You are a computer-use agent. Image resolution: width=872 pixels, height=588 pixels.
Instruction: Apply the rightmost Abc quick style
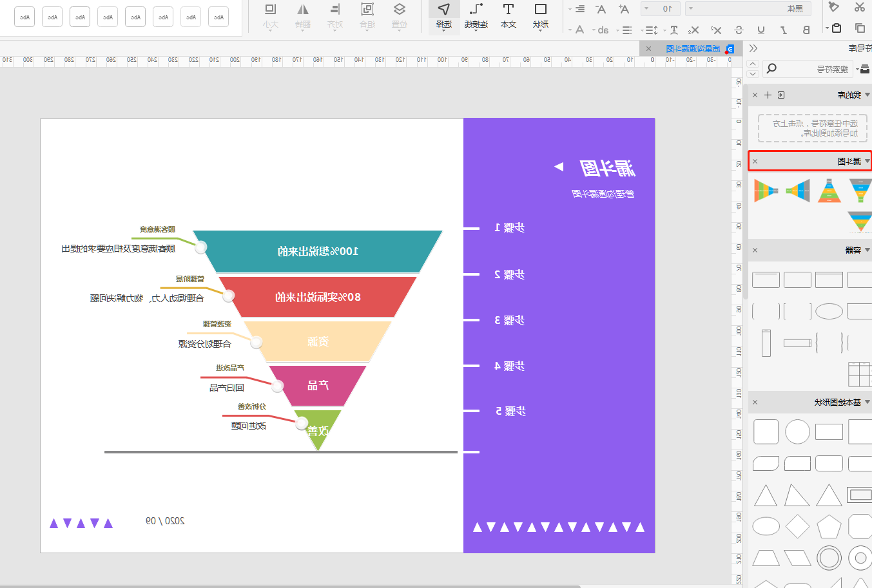(x=218, y=17)
